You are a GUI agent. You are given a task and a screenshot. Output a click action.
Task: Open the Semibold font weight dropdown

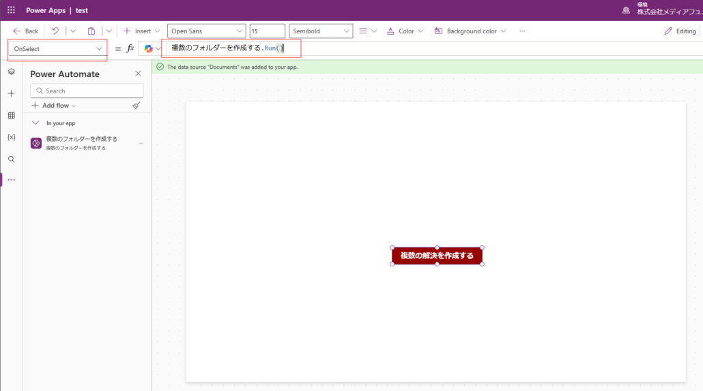[321, 31]
